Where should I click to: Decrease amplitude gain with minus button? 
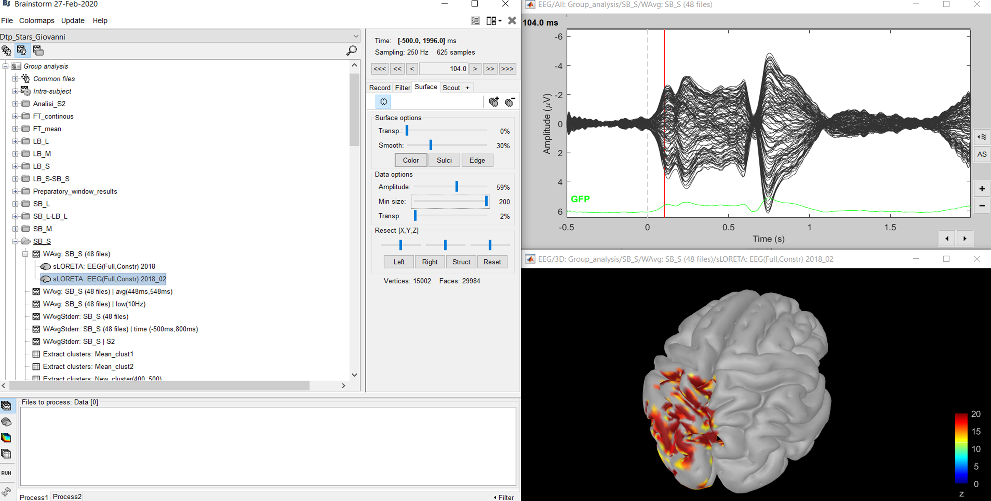click(x=982, y=206)
